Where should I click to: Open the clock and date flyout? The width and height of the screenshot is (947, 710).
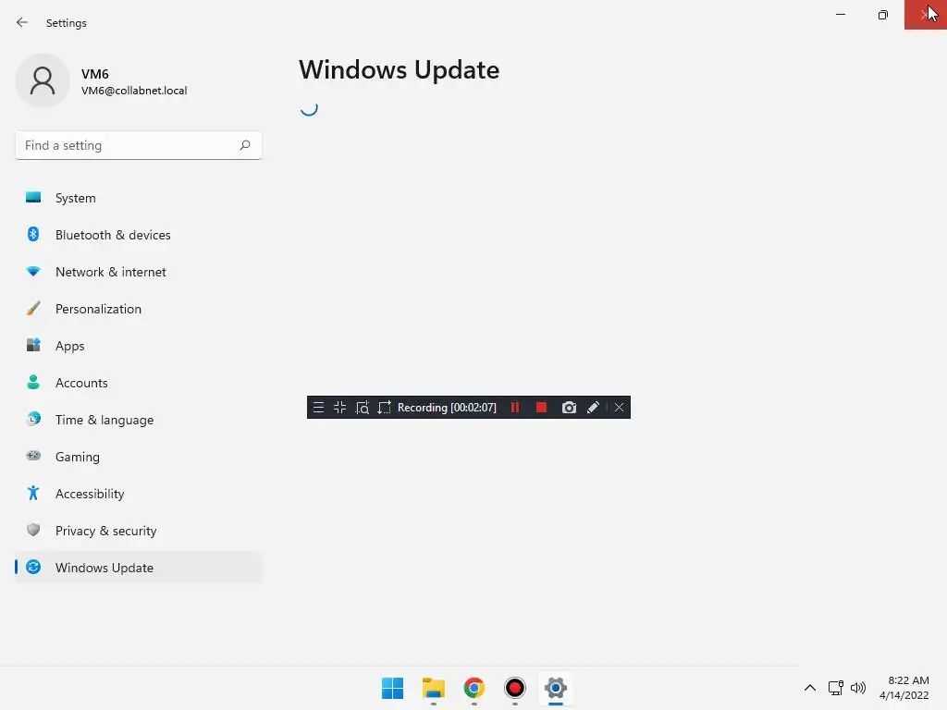point(904,688)
